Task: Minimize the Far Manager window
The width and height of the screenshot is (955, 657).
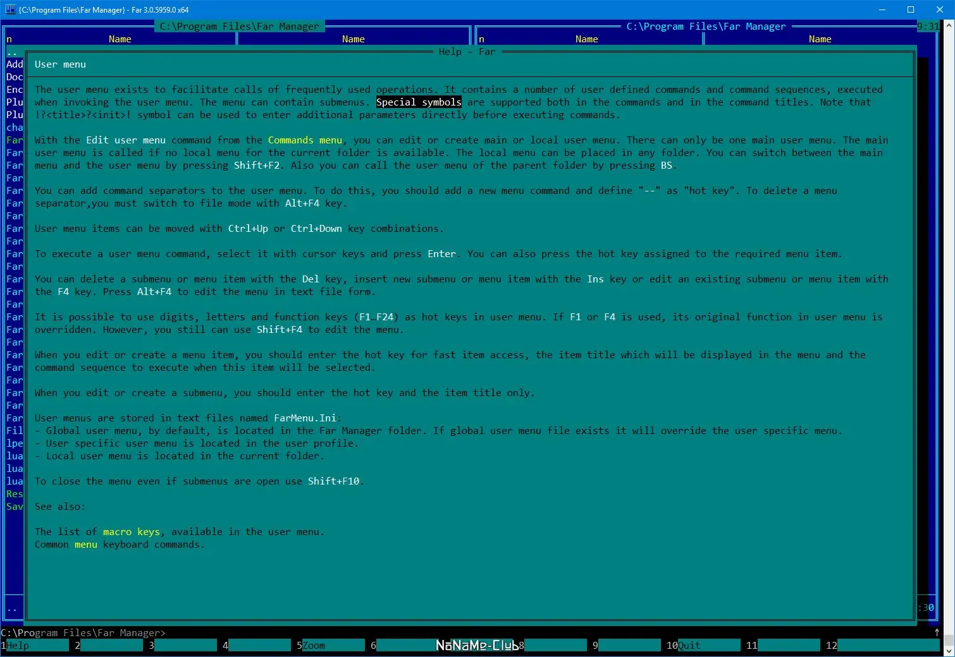Action: click(882, 9)
